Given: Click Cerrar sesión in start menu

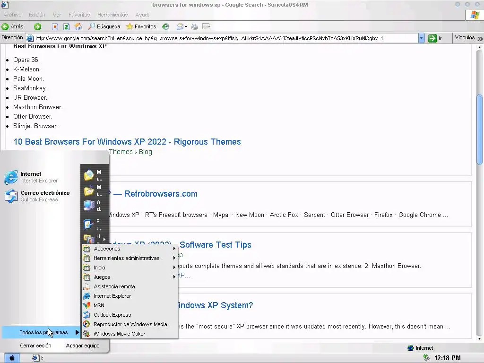Looking at the screenshot, I should (35, 346).
